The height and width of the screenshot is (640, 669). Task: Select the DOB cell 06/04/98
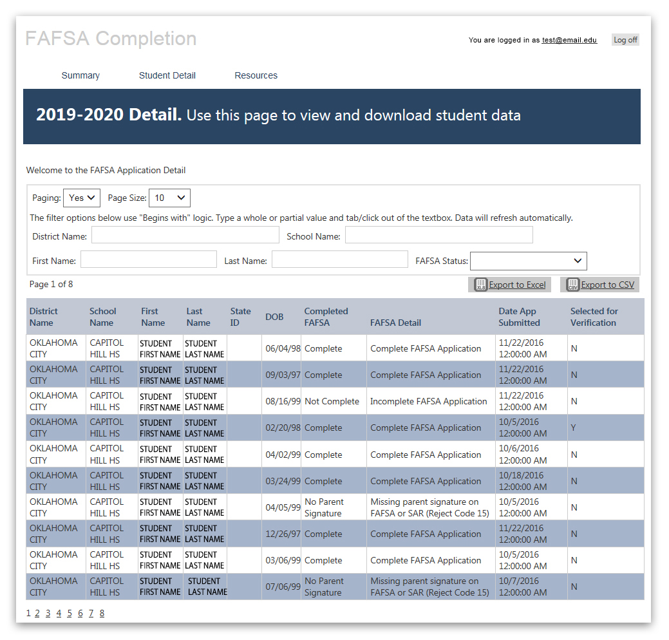point(283,348)
